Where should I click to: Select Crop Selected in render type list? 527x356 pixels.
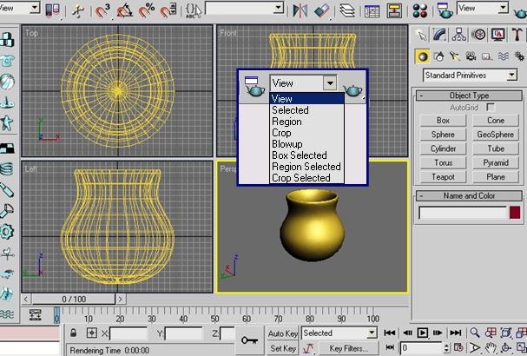click(x=300, y=177)
